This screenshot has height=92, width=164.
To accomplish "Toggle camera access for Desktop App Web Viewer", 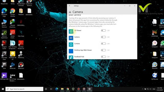I will 104,50.
